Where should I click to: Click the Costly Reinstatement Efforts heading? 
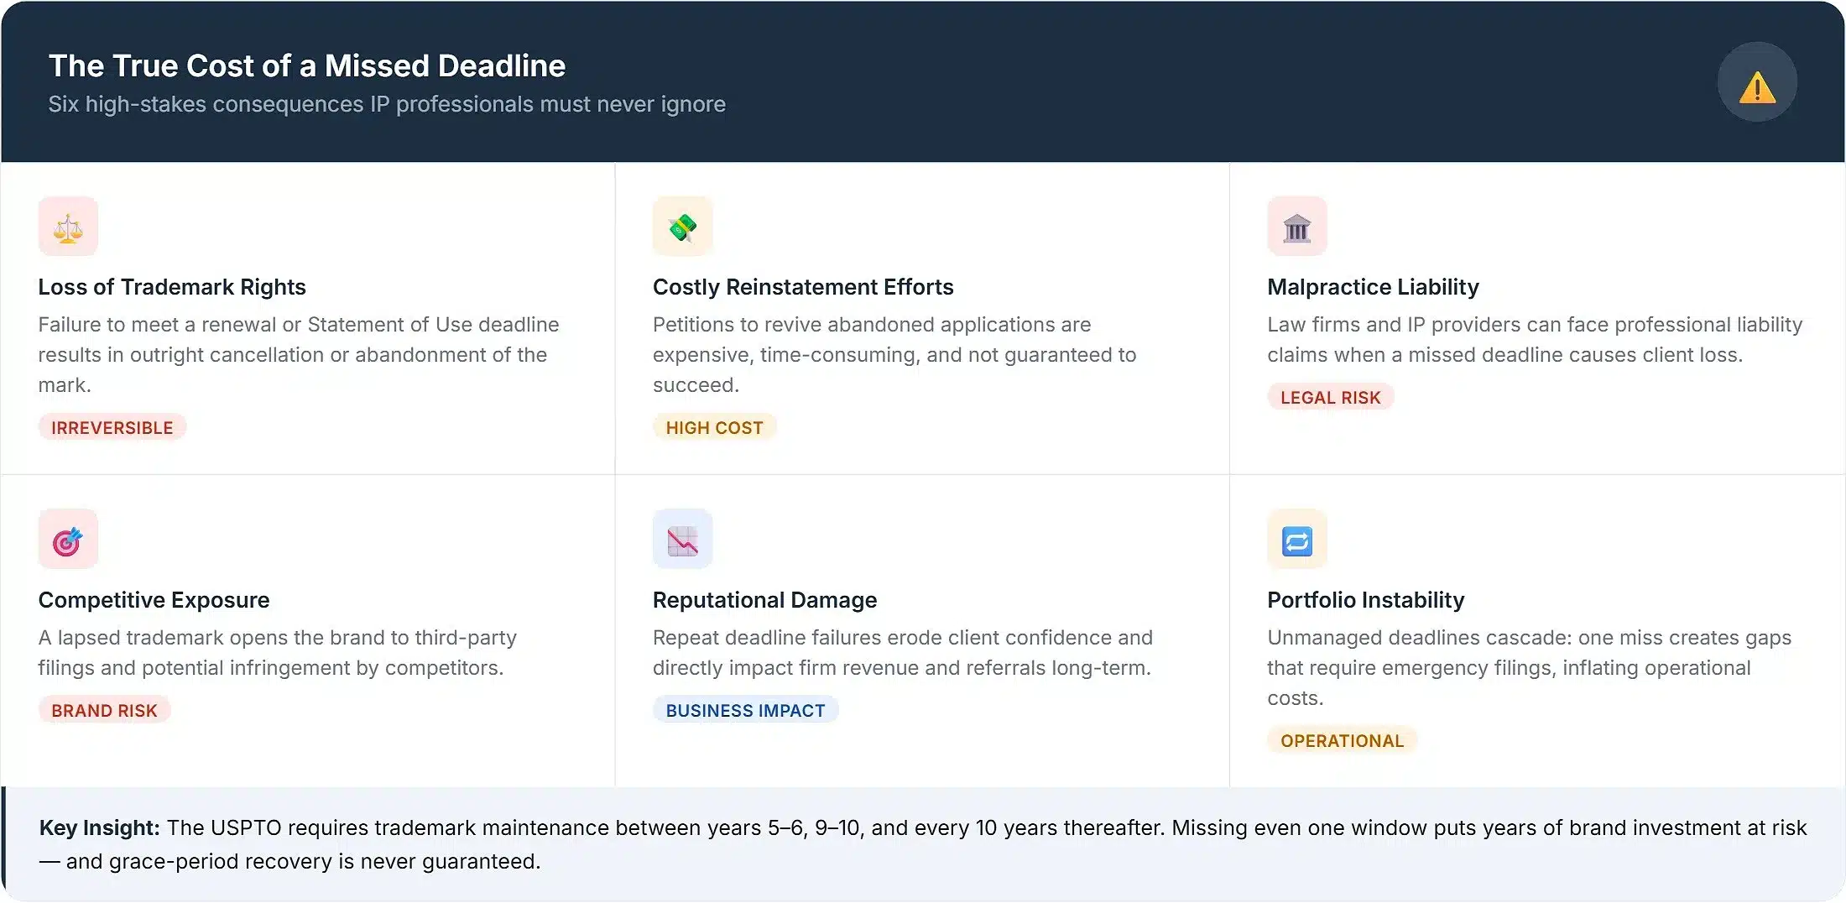pos(803,287)
